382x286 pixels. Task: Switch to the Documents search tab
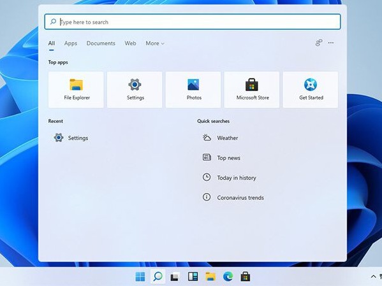click(101, 43)
